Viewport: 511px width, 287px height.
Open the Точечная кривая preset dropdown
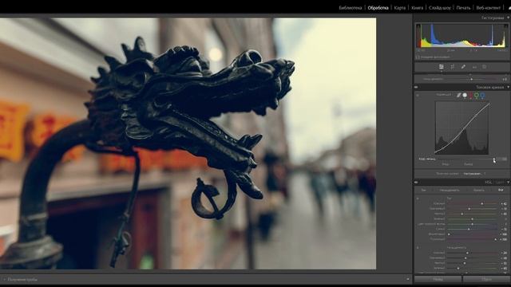[x=474, y=174]
